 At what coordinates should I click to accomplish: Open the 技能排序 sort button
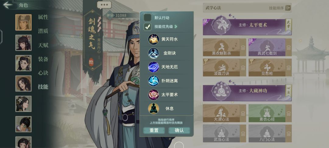coord(288,8)
